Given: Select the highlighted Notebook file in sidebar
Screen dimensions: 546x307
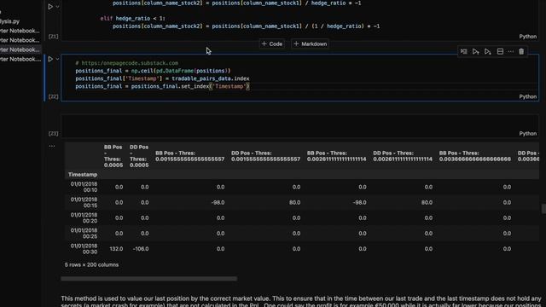Looking at the screenshot, I should tap(20, 49).
